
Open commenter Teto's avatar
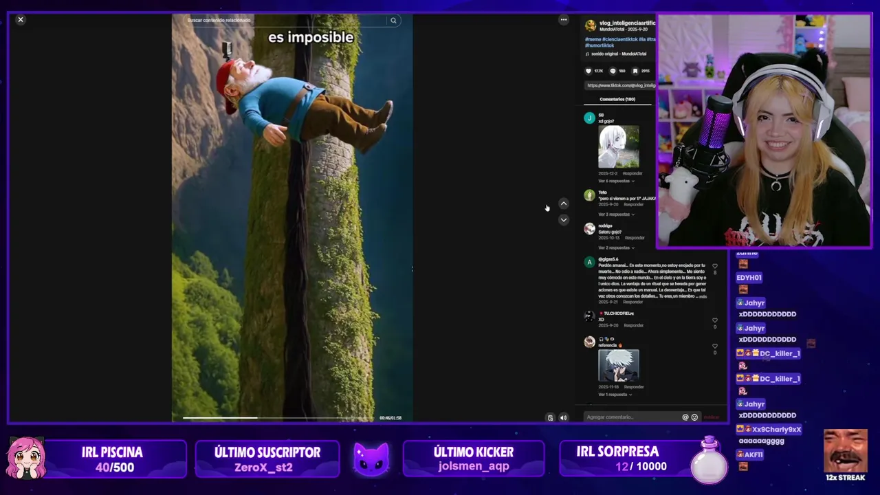(589, 195)
